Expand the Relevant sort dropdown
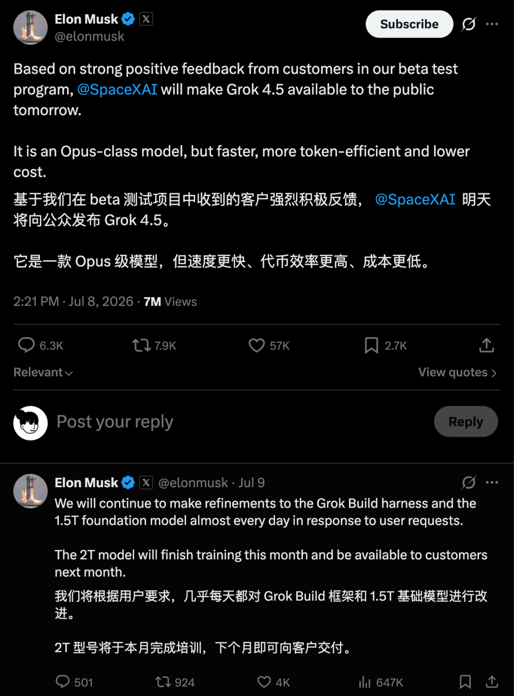Image resolution: width=514 pixels, height=696 pixels. [43, 373]
